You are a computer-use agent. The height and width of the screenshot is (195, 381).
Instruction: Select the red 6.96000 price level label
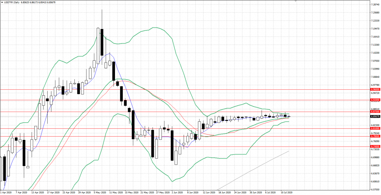[375, 89]
